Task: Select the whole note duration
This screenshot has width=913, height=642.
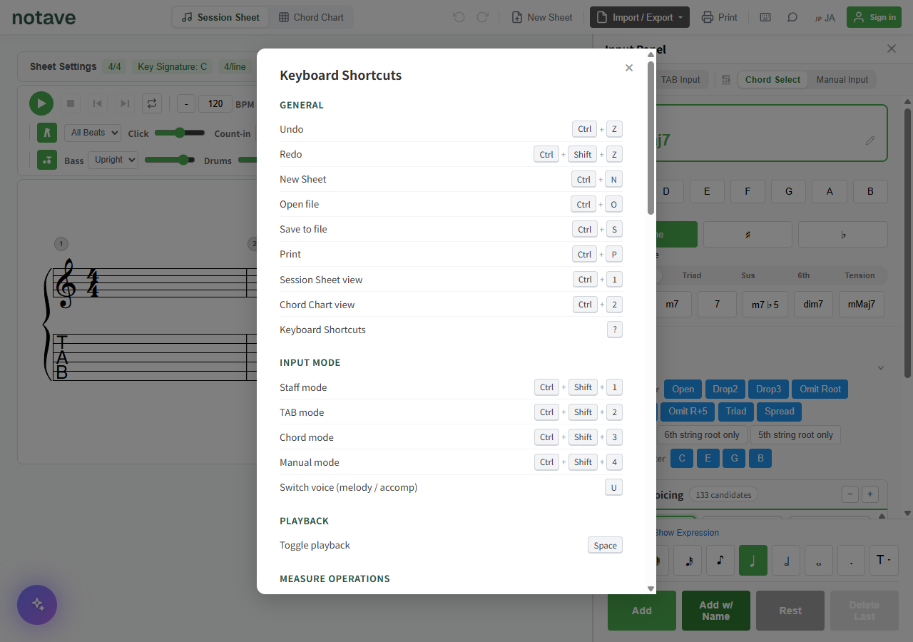Action: 819,561
